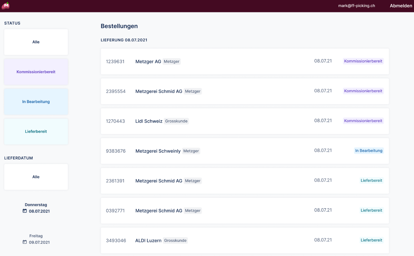Choose Donnerstag delivery date filter
This screenshot has height=256, width=414.
click(36, 208)
